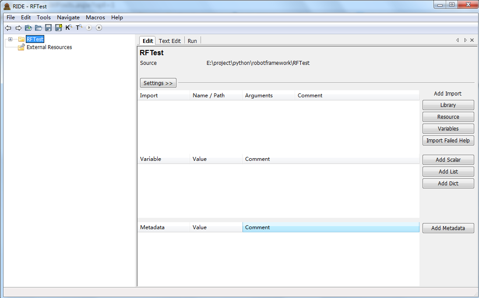The width and height of the screenshot is (479, 298).
Task: Select External Resources tree item
Action: (x=49, y=47)
